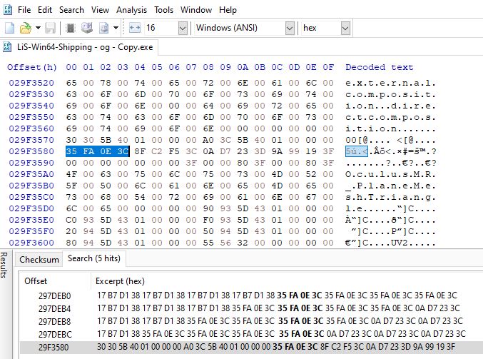Viewport: 483px width, 359px height.
Task: Select the Search (5 hits) tab
Action: click(94, 258)
